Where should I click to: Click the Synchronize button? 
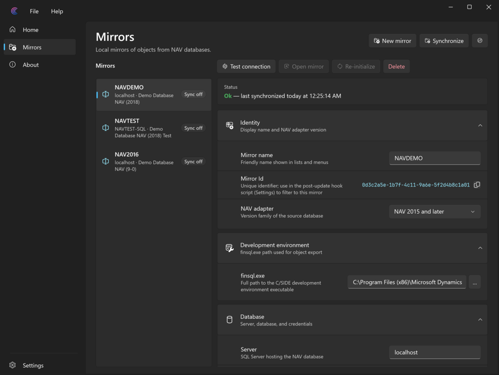point(444,41)
